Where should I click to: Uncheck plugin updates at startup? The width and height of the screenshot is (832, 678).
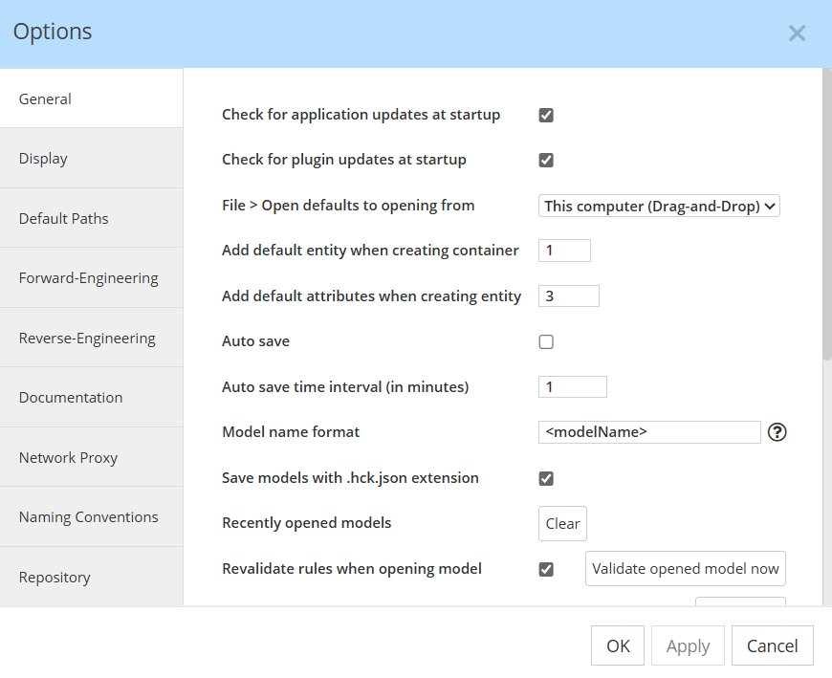pos(546,160)
